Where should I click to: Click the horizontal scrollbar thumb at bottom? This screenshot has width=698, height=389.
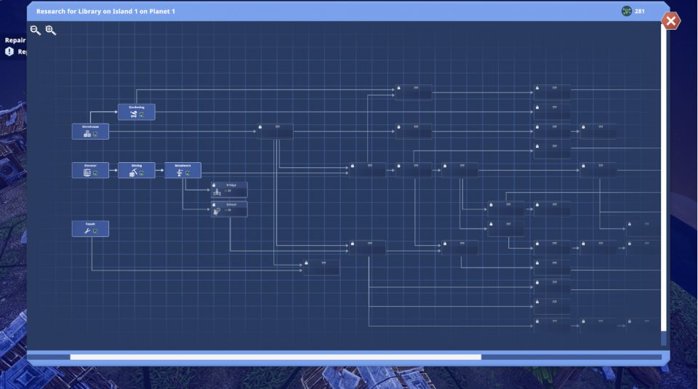pyautogui.click(x=276, y=357)
